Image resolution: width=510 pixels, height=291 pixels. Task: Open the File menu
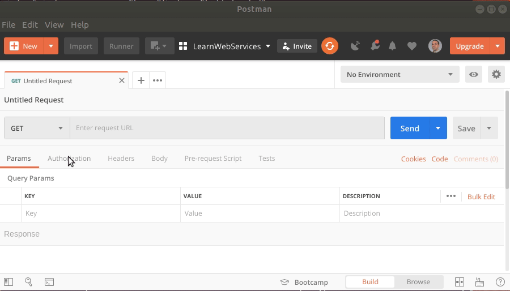(x=8, y=25)
